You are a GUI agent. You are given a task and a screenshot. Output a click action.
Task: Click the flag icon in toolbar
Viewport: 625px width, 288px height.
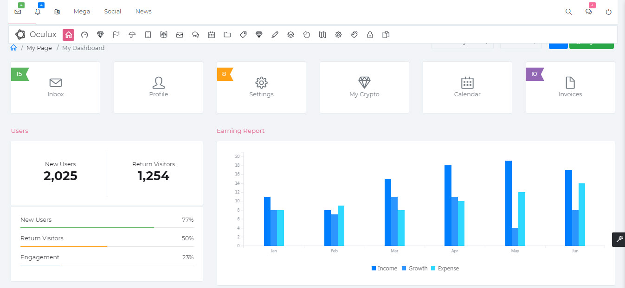point(116,35)
